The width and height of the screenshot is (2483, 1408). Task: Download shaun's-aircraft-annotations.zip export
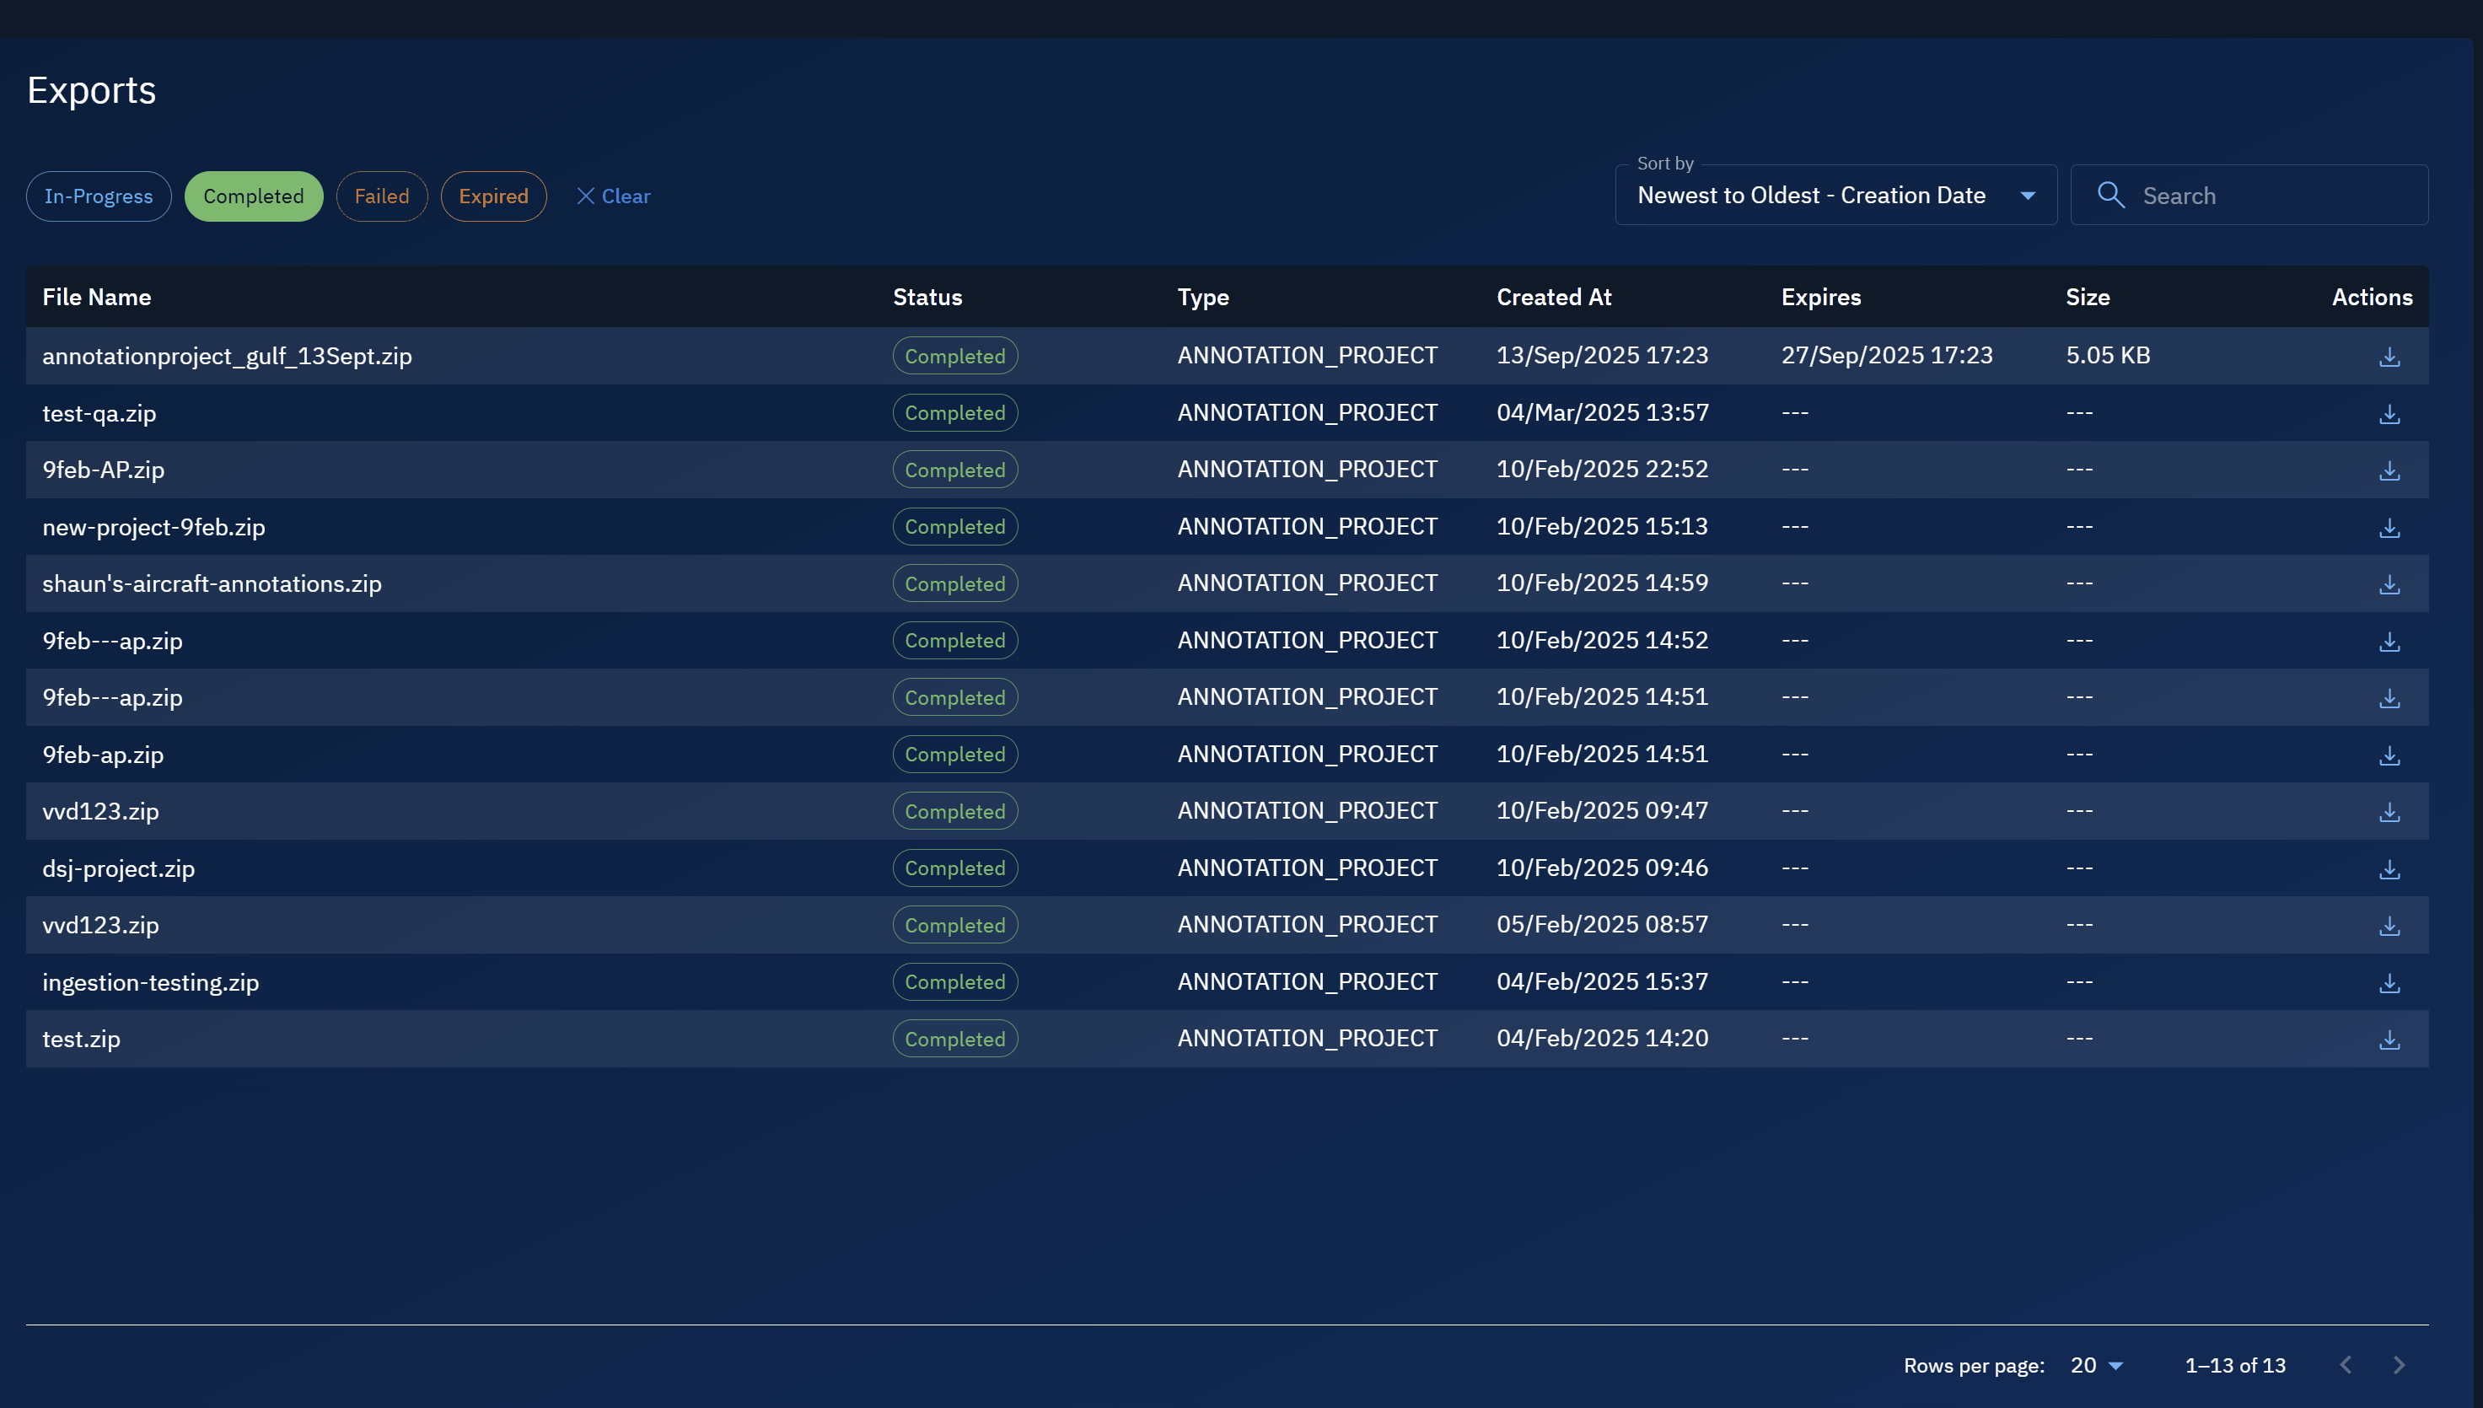tap(2389, 584)
